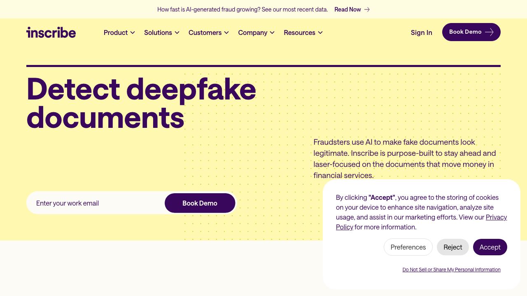Viewport: 527px width, 296px height.
Task: Click the Company chevron icon
Action: click(x=272, y=32)
